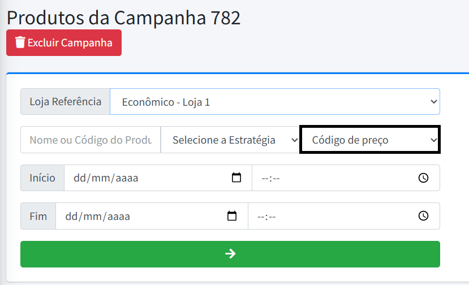Click the Loja Referência dropdown chevron arrow
The width and height of the screenshot is (469, 285).
[434, 102]
